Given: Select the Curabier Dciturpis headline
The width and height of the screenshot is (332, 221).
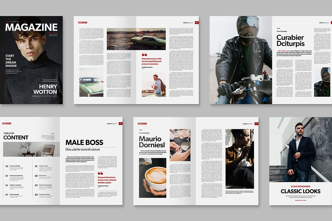Looking at the screenshot, I should [x=290, y=41].
